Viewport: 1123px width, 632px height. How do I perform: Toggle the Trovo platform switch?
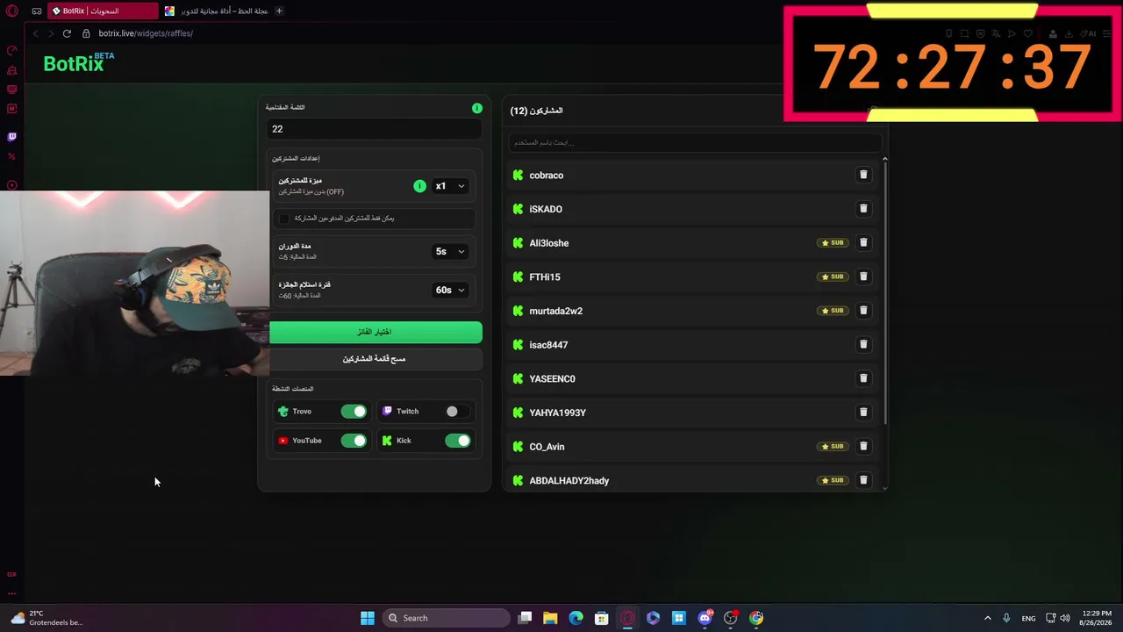(x=354, y=412)
